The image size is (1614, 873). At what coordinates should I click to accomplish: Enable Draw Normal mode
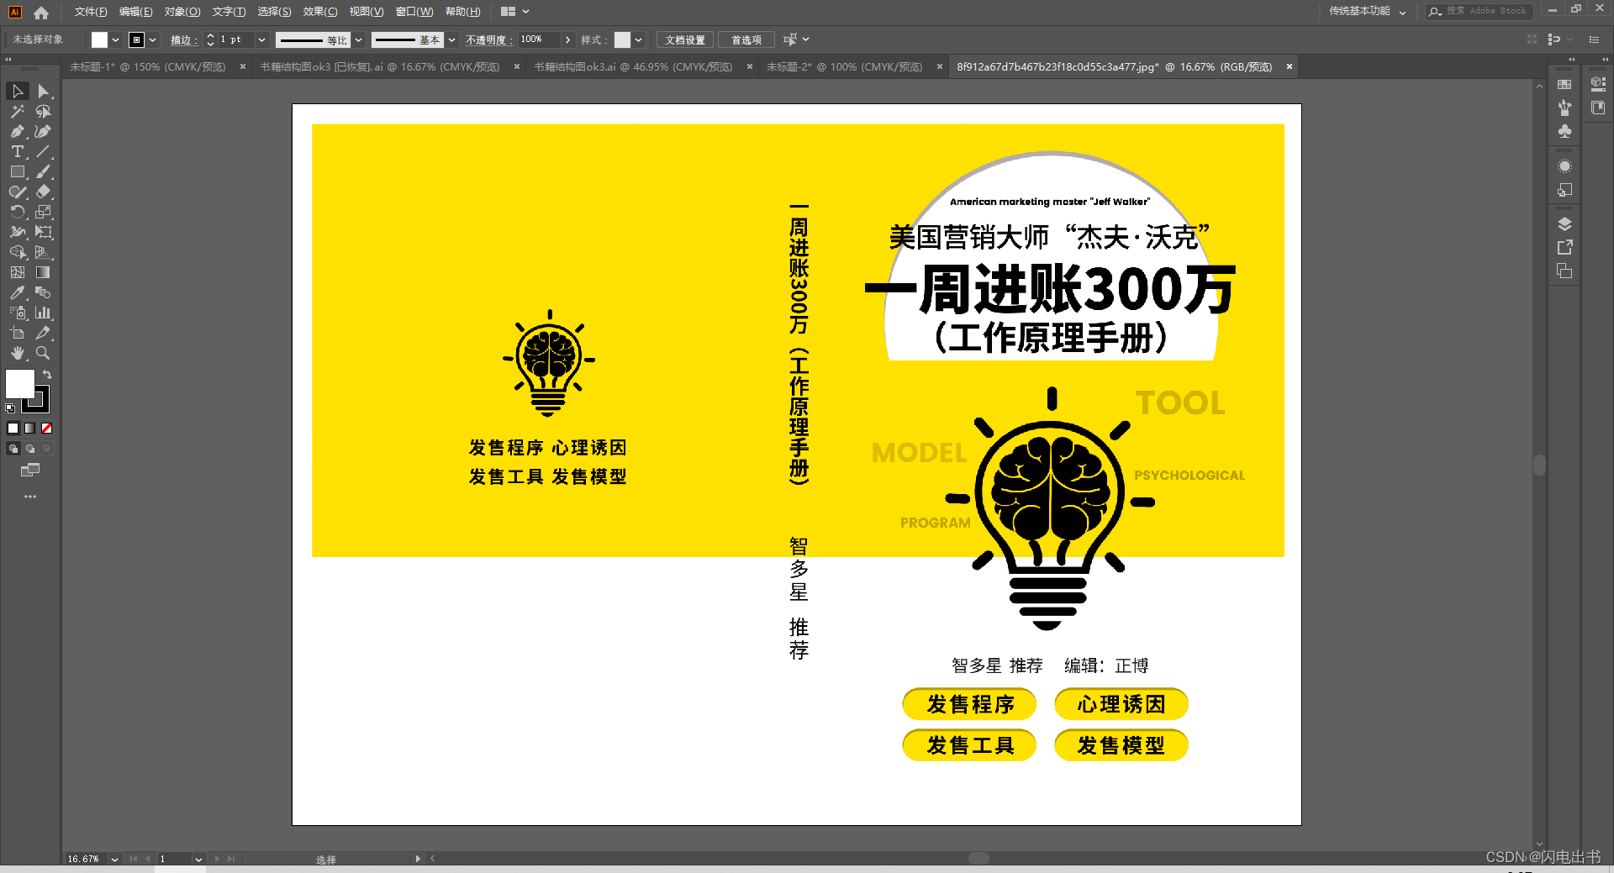coord(13,449)
